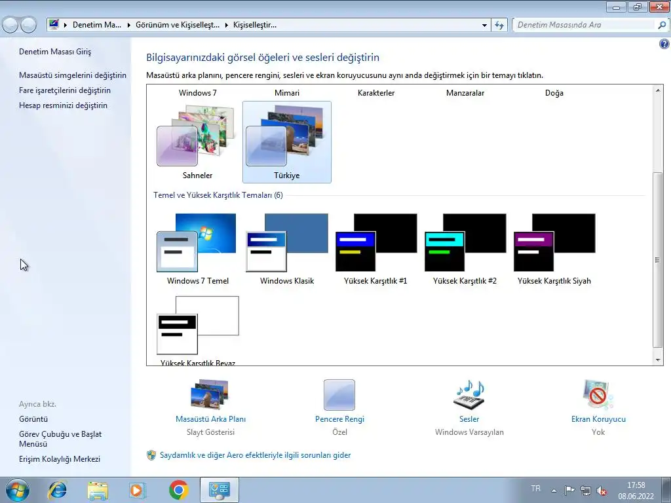Click the Mimari category label
The image size is (671, 503).
click(x=287, y=93)
